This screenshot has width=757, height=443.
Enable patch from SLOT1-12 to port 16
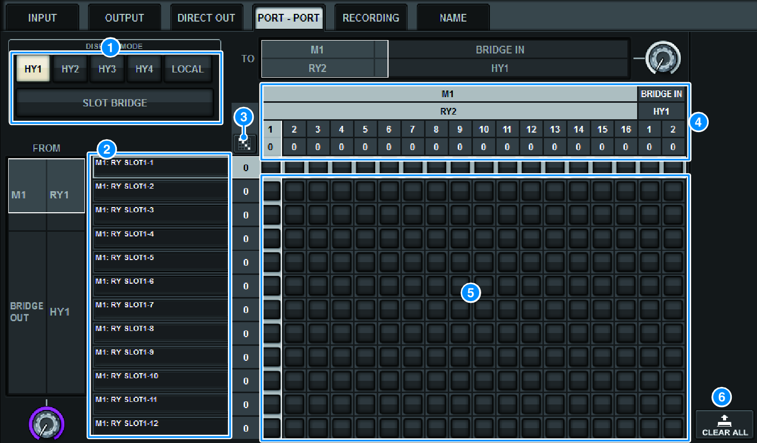pyautogui.click(x=626, y=428)
